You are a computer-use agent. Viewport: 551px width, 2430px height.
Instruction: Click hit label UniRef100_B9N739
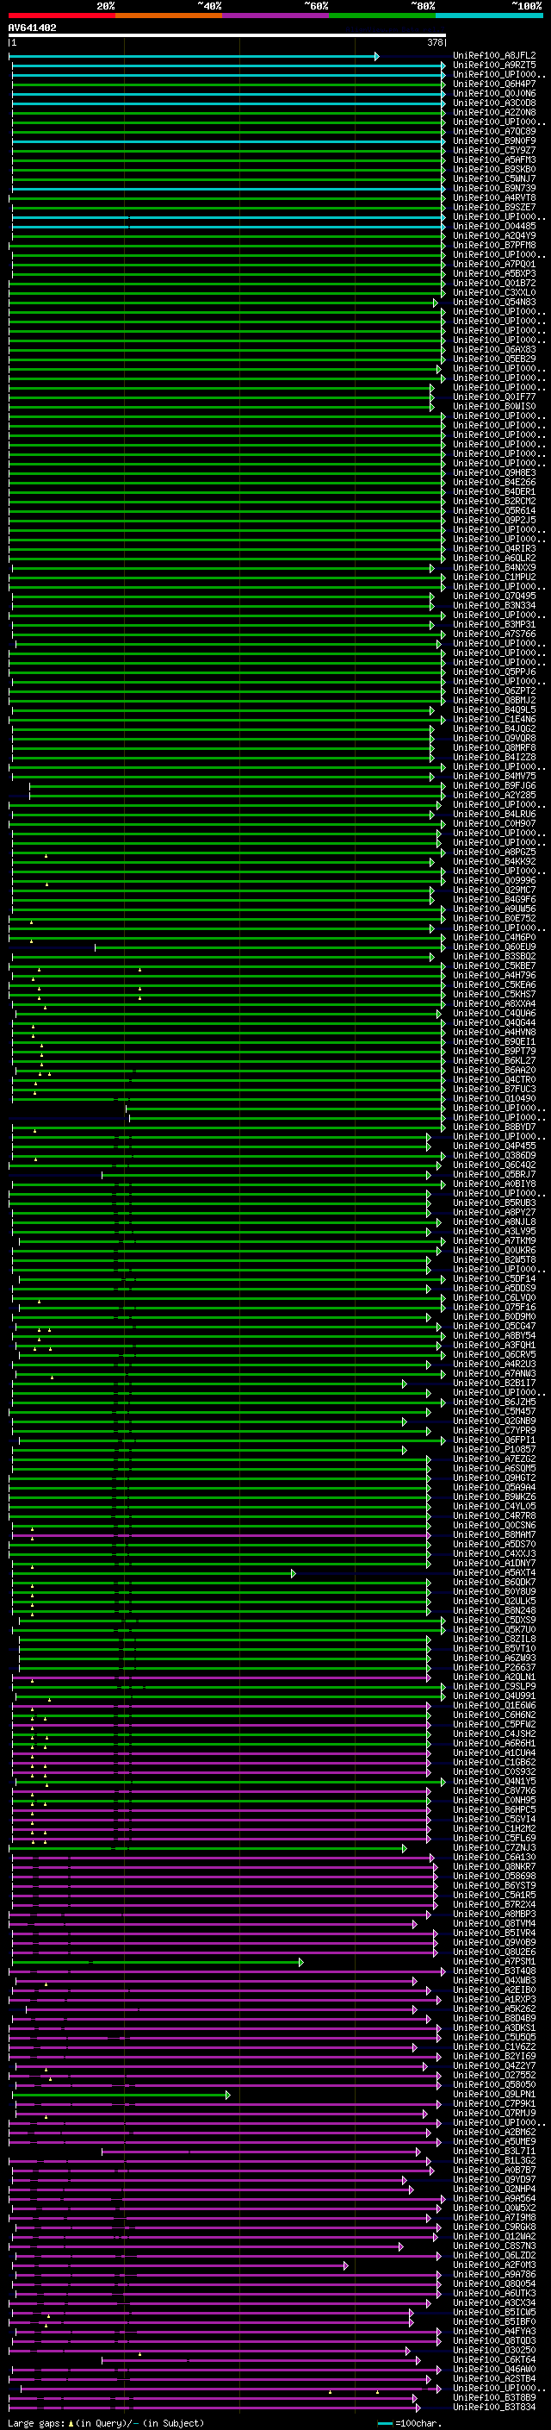pyautogui.click(x=494, y=189)
